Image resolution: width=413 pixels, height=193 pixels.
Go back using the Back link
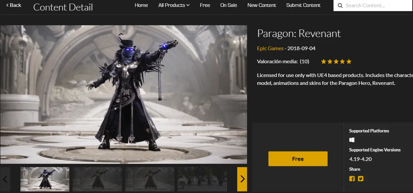tap(13, 5)
